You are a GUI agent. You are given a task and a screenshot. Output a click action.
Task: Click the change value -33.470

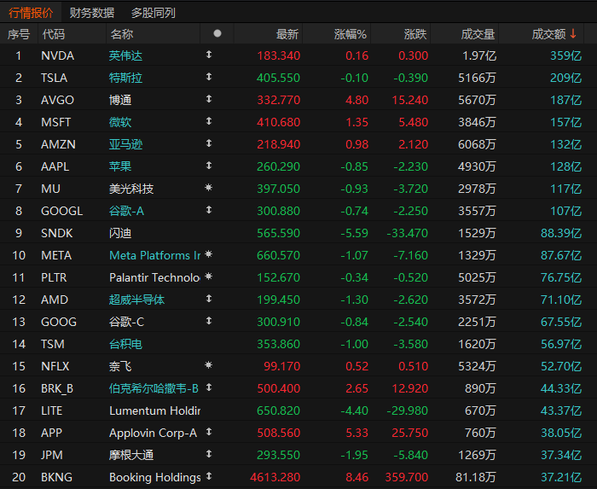pos(408,233)
